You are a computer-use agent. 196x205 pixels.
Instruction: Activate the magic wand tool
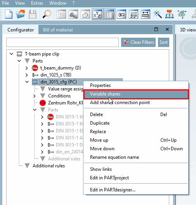[158, 14]
